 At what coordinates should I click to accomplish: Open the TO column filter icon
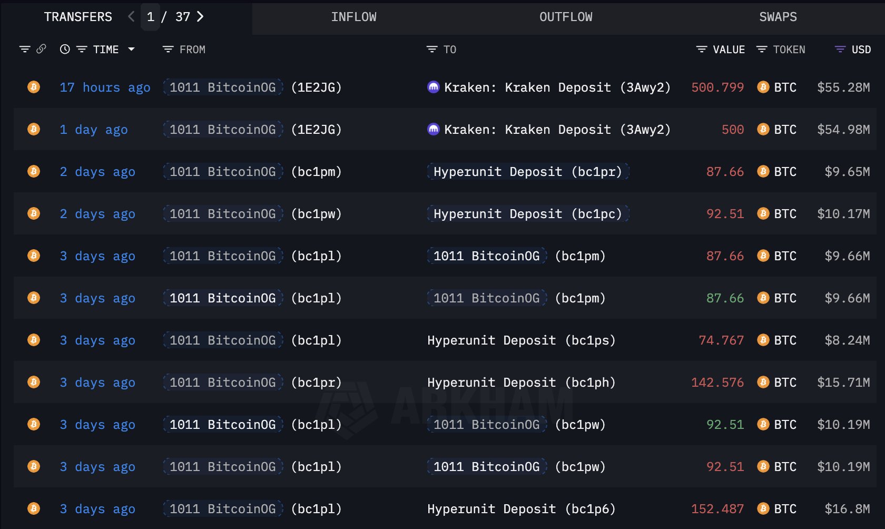(432, 49)
